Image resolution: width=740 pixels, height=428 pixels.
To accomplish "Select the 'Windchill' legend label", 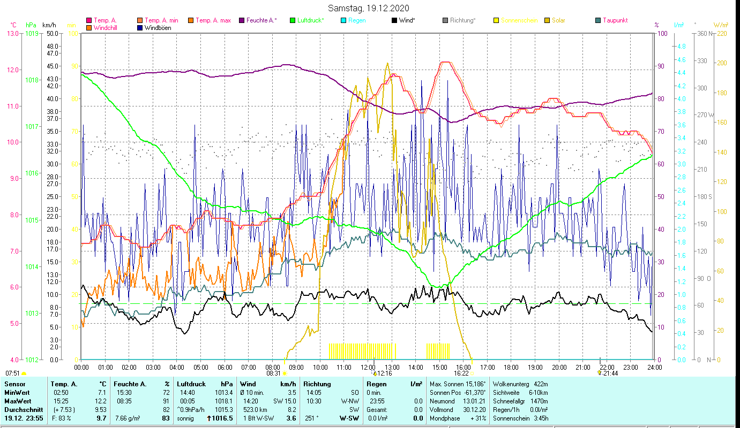I will [x=107, y=28].
